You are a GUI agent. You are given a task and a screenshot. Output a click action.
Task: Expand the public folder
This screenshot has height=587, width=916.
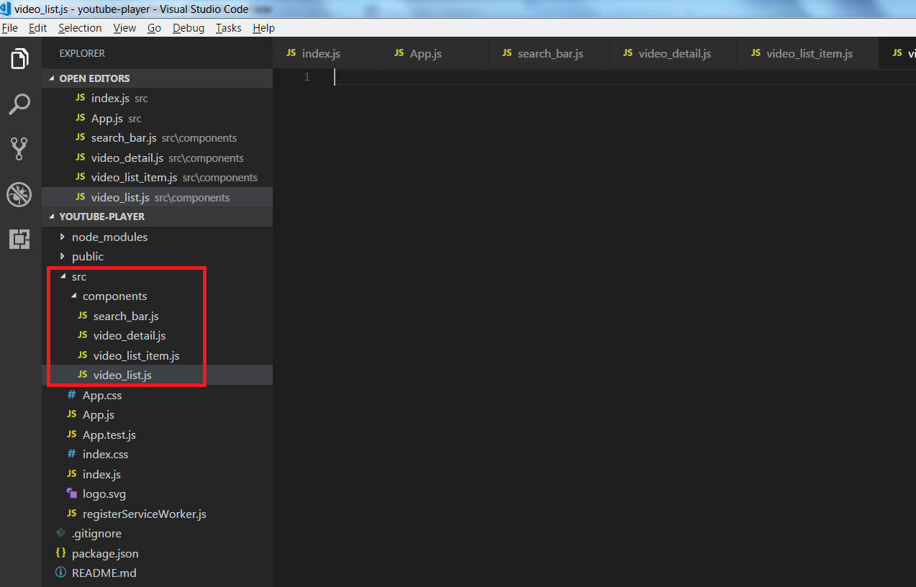(x=157, y=256)
